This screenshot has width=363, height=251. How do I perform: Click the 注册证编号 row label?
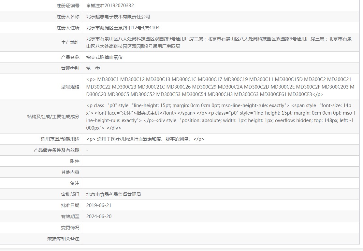click(68, 6)
